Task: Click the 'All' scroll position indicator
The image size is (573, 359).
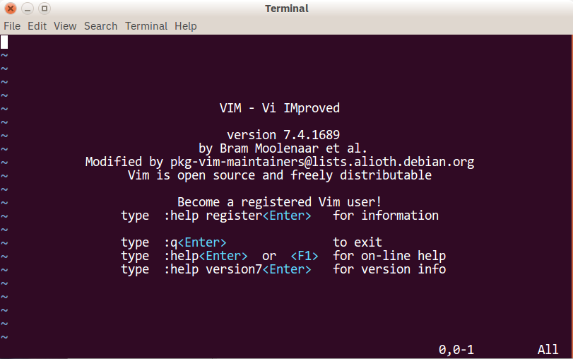Action: (548, 350)
